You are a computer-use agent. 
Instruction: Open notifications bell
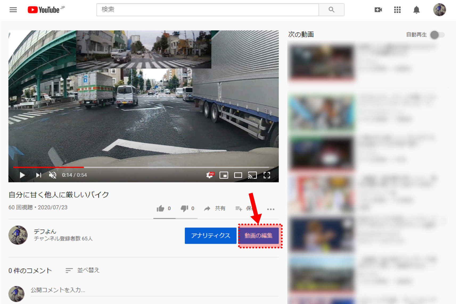coord(417,10)
